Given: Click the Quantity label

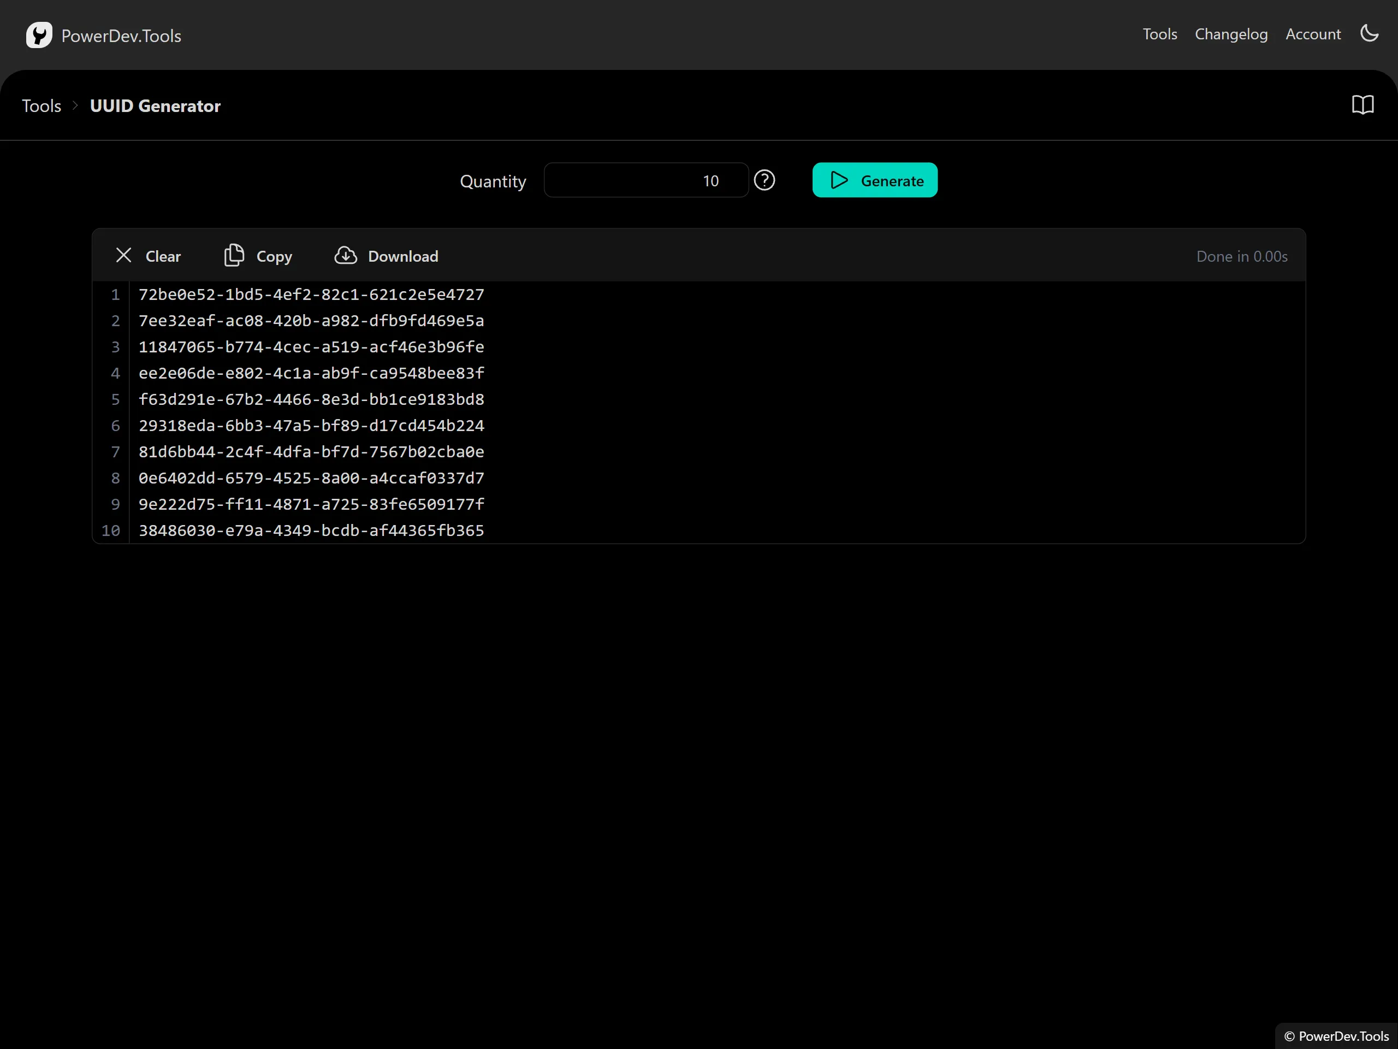Looking at the screenshot, I should tap(493, 181).
